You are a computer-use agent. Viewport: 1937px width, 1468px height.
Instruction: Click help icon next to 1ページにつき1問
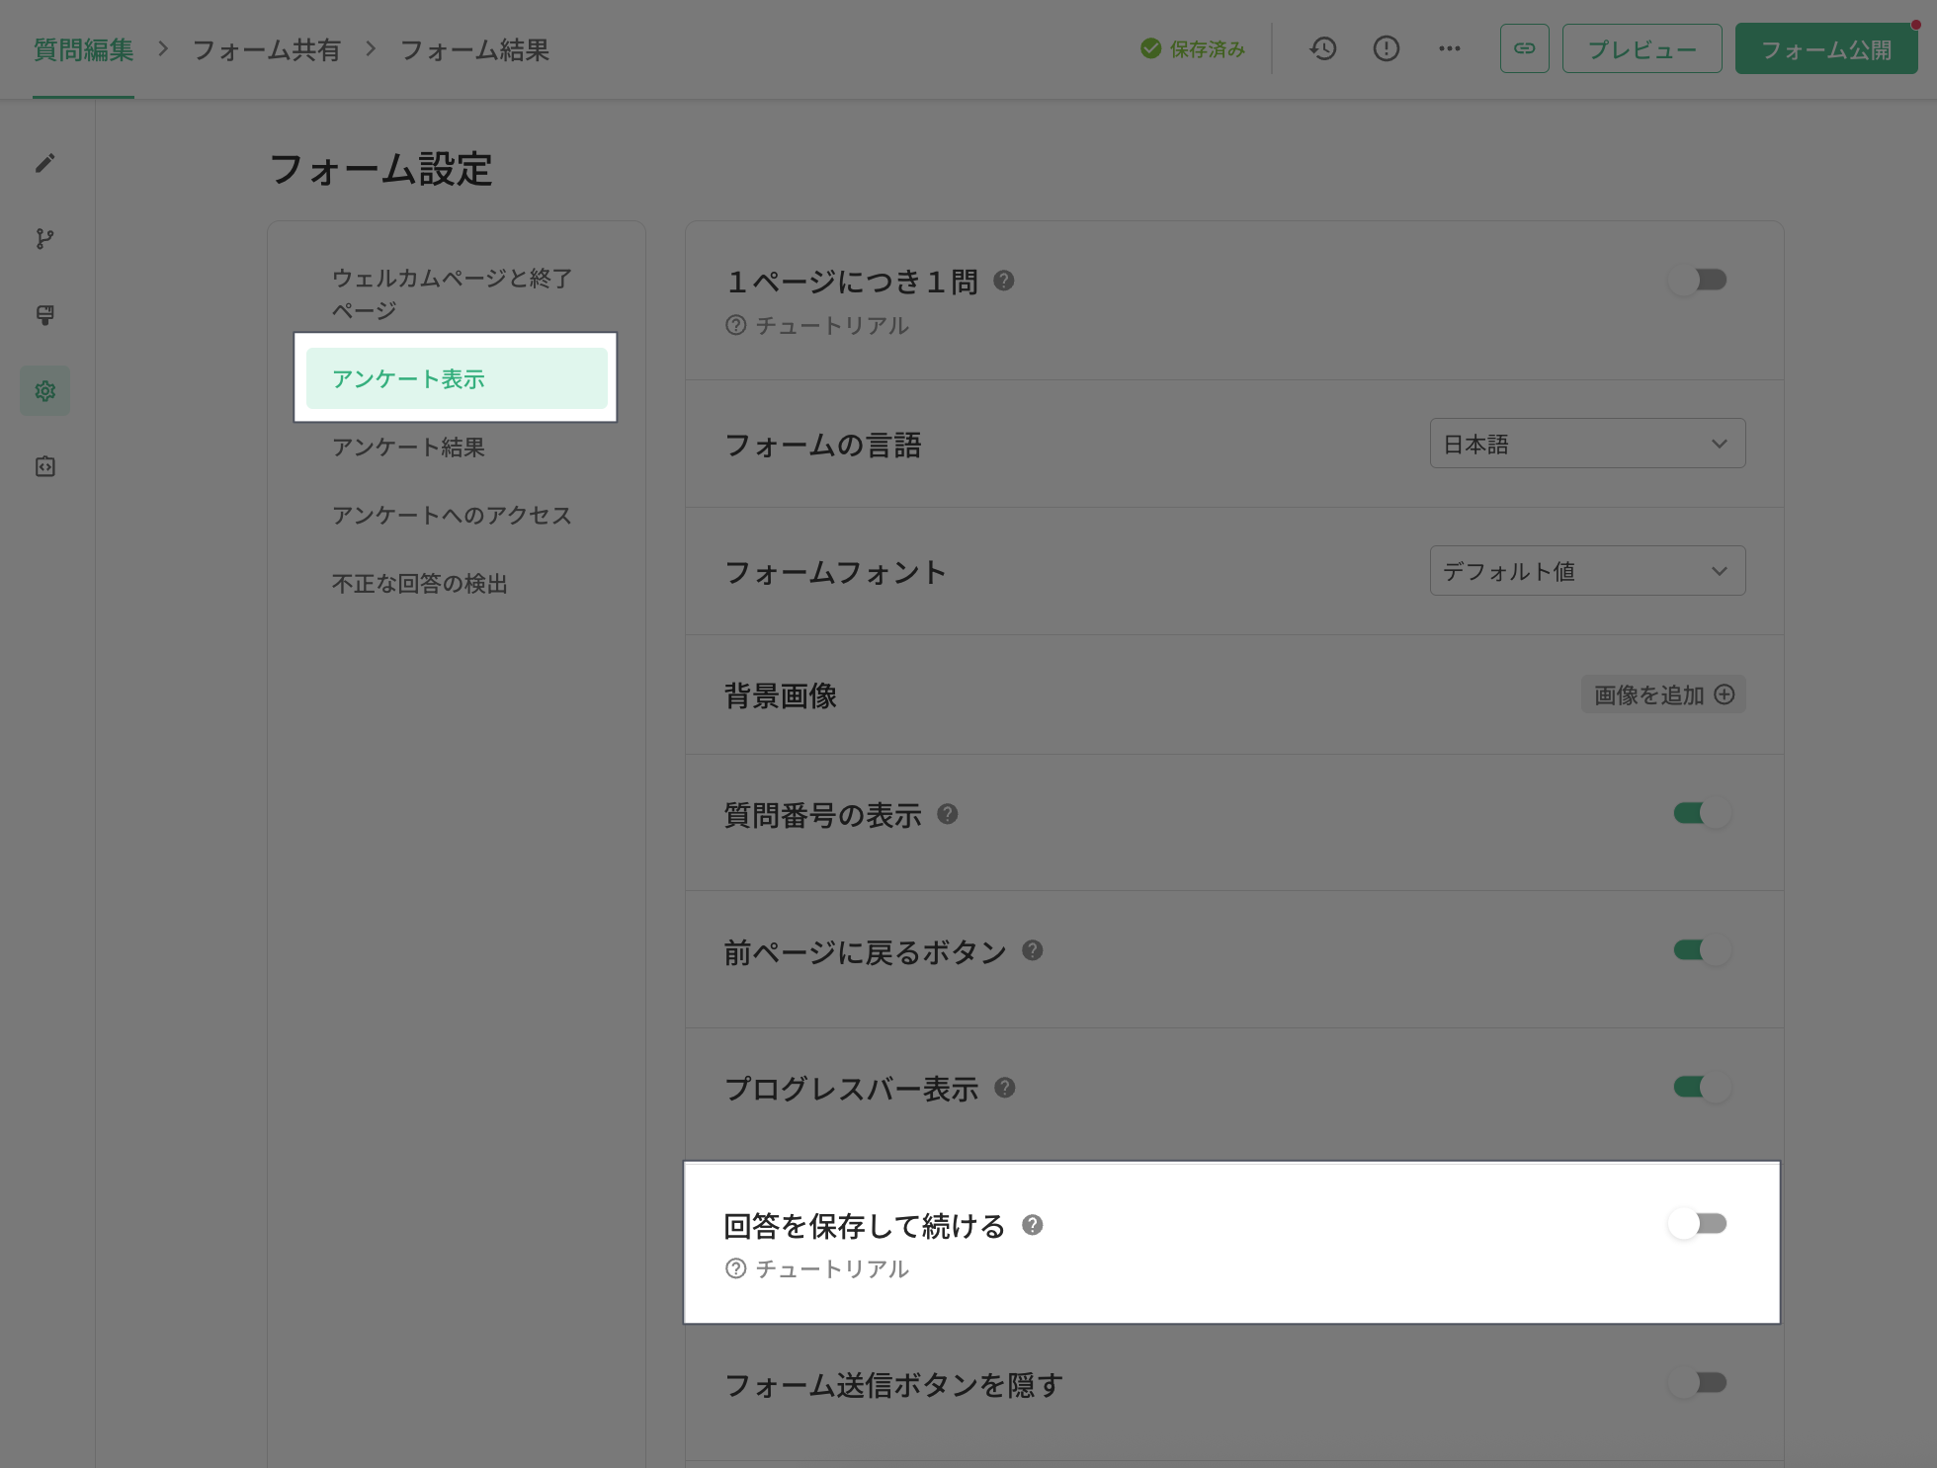[x=1004, y=281]
